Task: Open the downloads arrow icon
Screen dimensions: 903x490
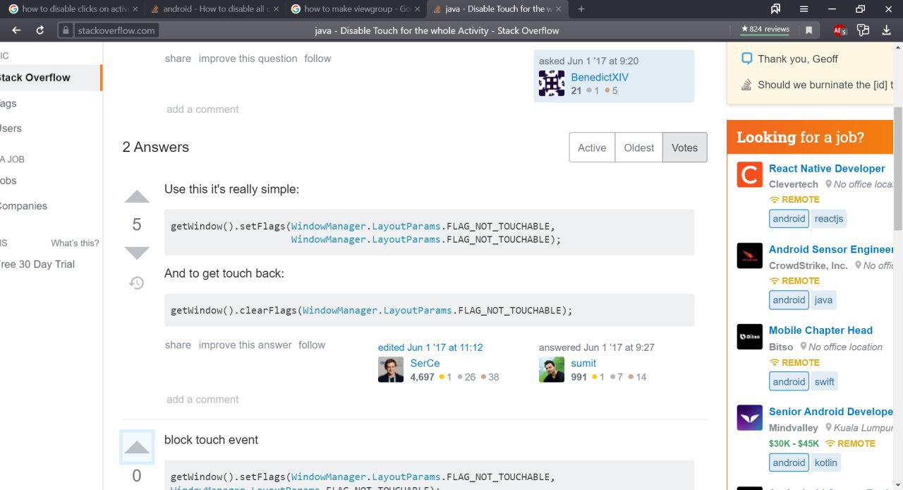Action: (x=887, y=30)
